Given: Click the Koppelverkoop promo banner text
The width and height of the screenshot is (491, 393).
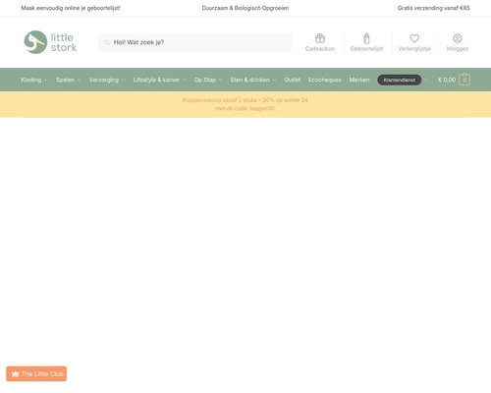Looking at the screenshot, I should coord(245,104).
